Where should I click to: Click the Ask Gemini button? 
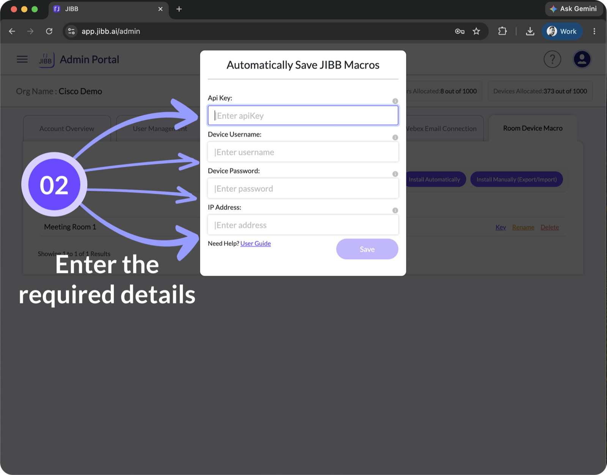(x=574, y=9)
